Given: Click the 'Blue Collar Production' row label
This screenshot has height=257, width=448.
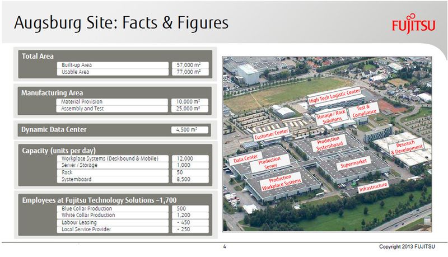Looking at the screenshot, I should click(87, 208).
